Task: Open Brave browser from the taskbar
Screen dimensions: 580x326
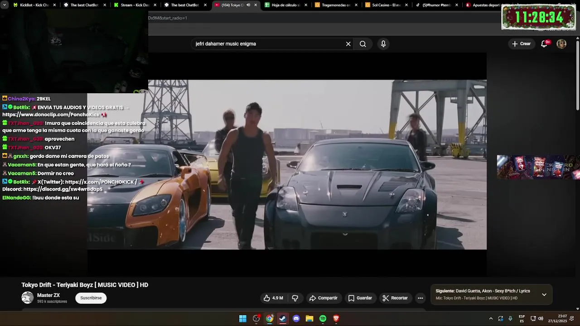Action: [x=336, y=319]
